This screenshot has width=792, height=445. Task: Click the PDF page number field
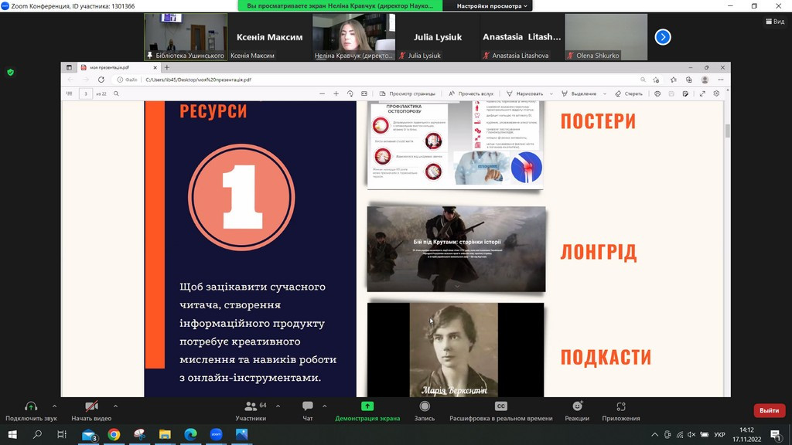[86, 93]
